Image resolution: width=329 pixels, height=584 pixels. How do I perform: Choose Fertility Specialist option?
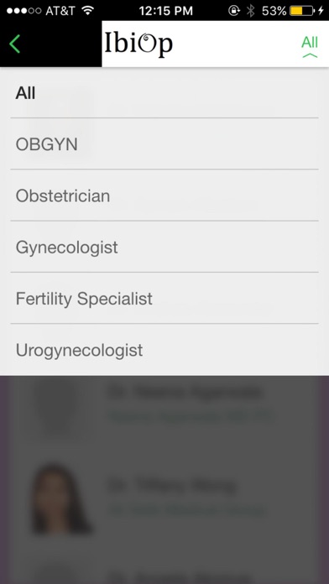(164, 298)
